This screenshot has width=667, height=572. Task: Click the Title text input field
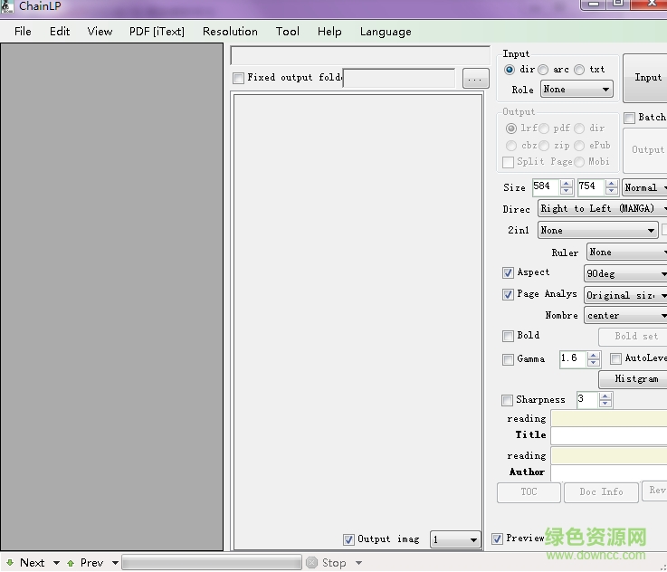pyautogui.click(x=608, y=435)
